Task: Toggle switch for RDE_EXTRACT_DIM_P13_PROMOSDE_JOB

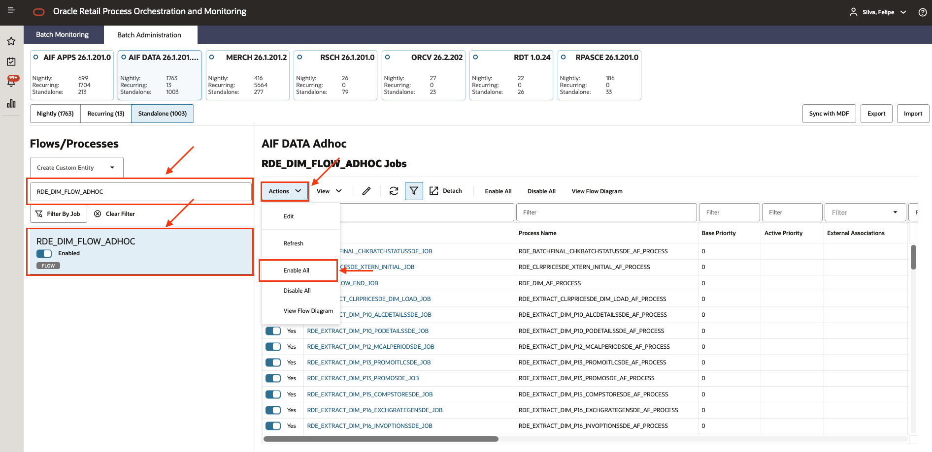Action: (273, 378)
